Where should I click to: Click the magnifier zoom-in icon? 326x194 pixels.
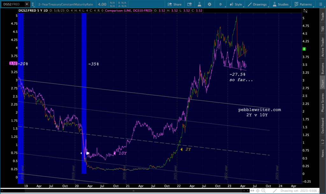263,191
